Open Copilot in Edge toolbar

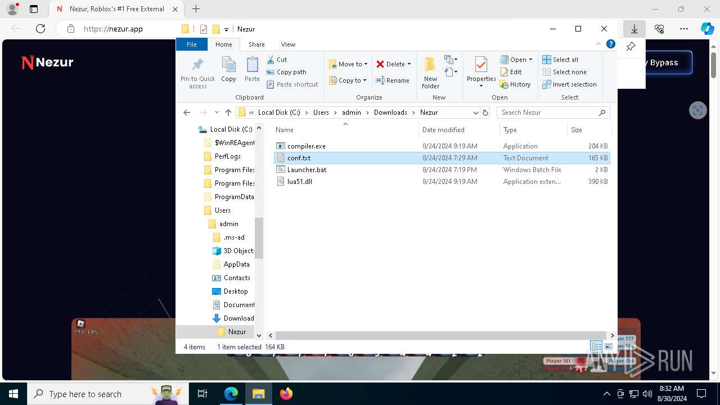click(707, 29)
